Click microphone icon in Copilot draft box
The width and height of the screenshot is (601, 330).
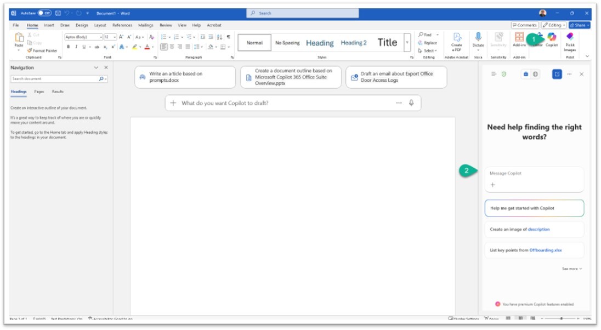411,103
